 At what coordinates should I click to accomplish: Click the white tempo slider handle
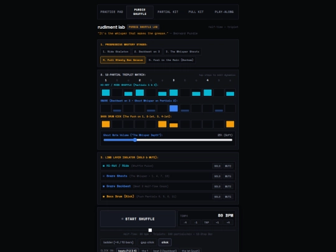(x=150, y=230)
